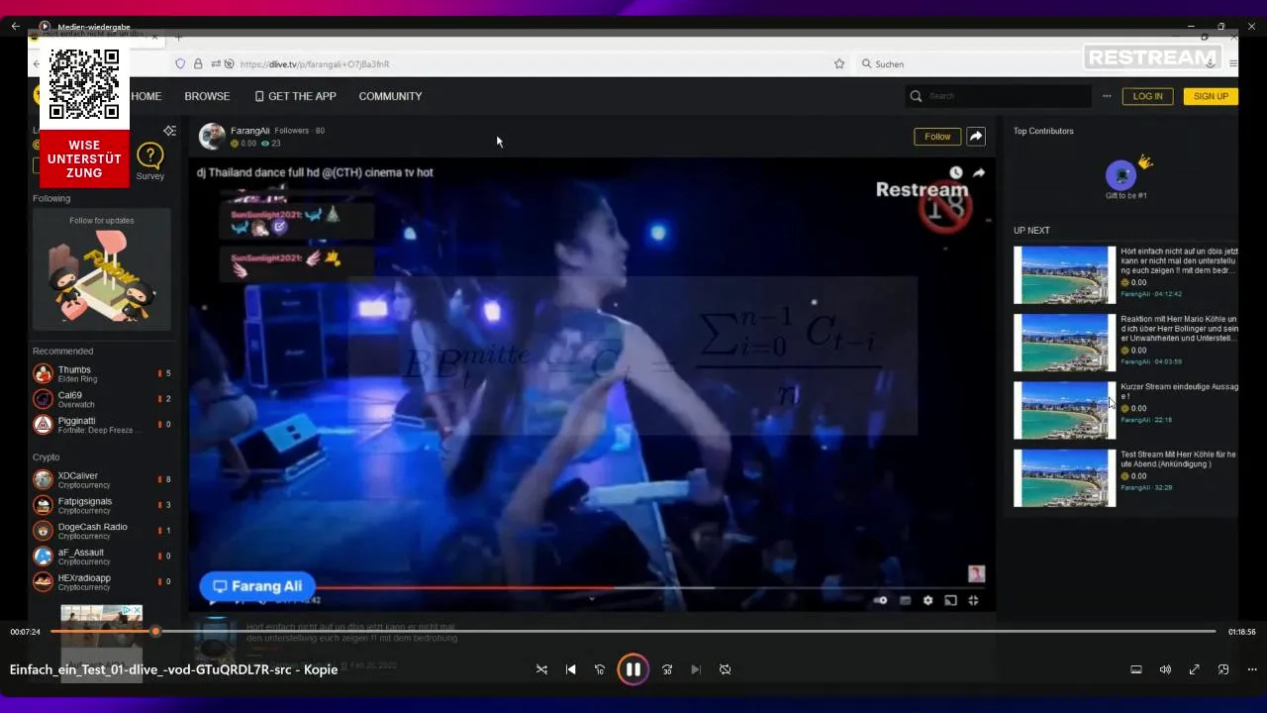The height and width of the screenshot is (713, 1267).
Task: Follow the FarangAli channel
Action: coord(937,137)
